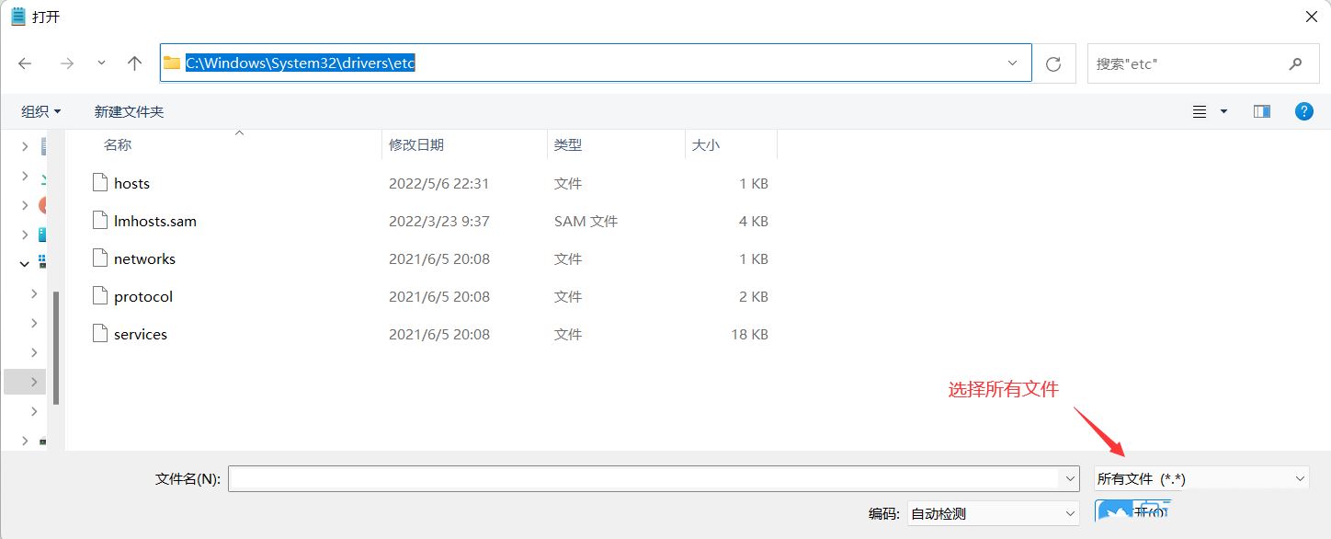Click the back navigation arrow
The width and height of the screenshot is (1331, 539).
point(25,63)
